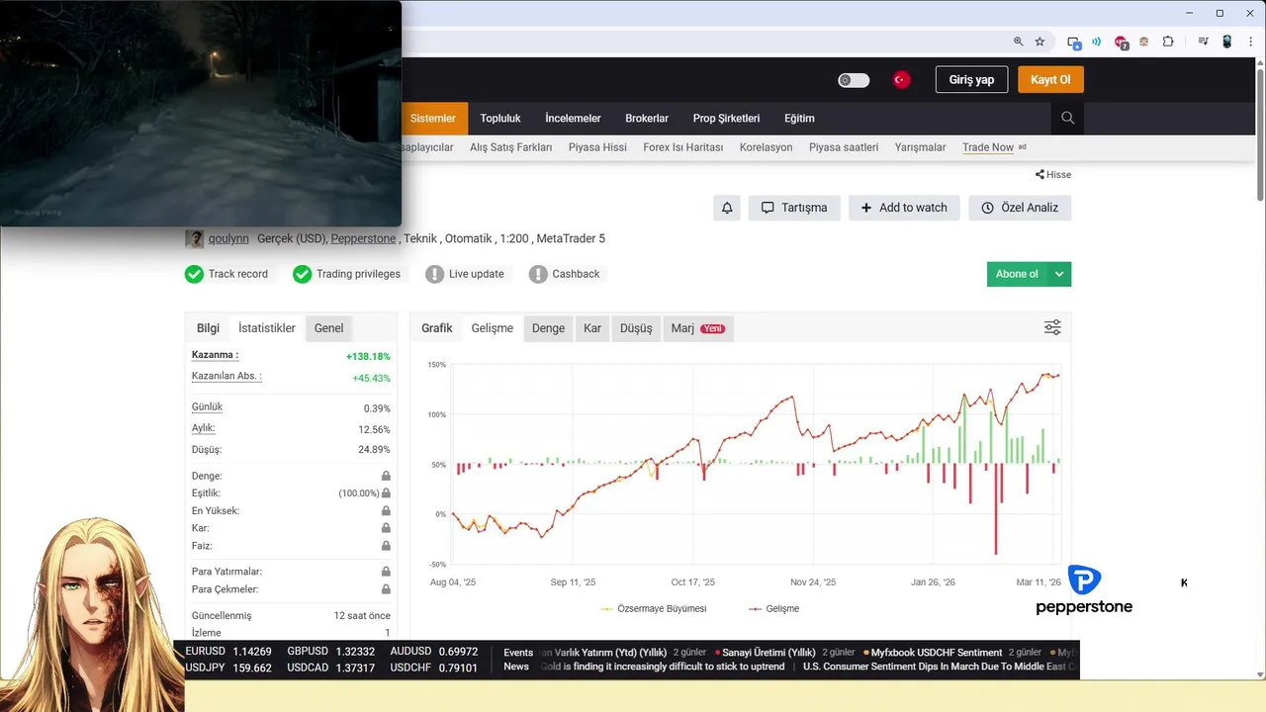1266x712 pixels.
Task: Click the Cashback exclamation icon
Action: 538,274
